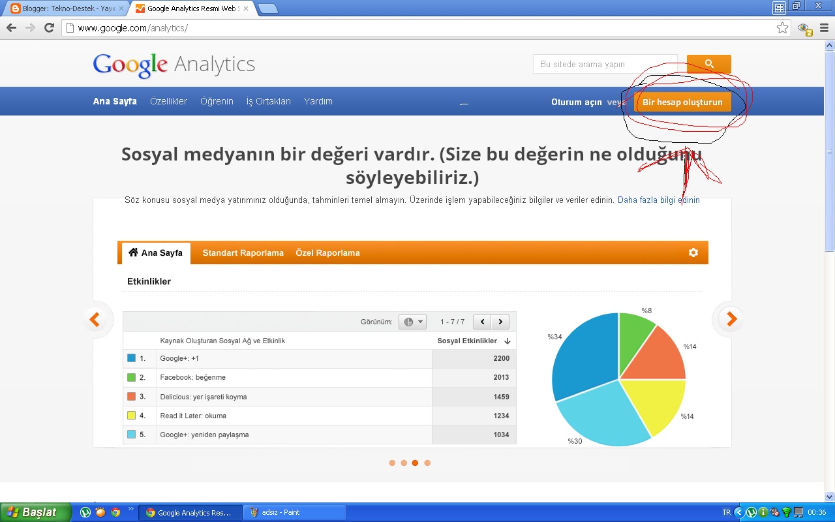The height and width of the screenshot is (522, 835).
Task: Follow the Daha fazla bilgi edinin link
Action: (x=659, y=200)
